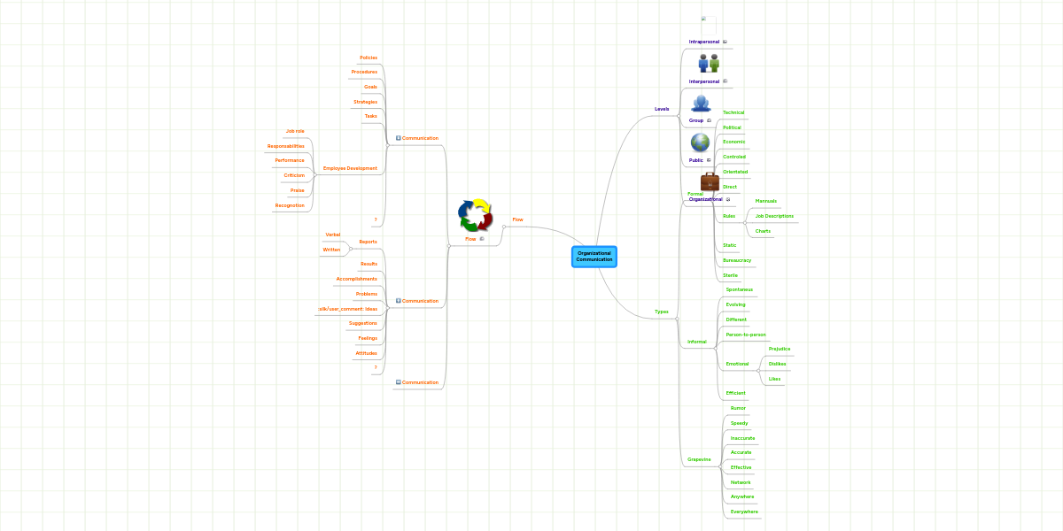The height and width of the screenshot is (531, 1063).
Task: Click the expander circle between Verbal and Reports
Action: pyautogui.click(x=351, y=249)
